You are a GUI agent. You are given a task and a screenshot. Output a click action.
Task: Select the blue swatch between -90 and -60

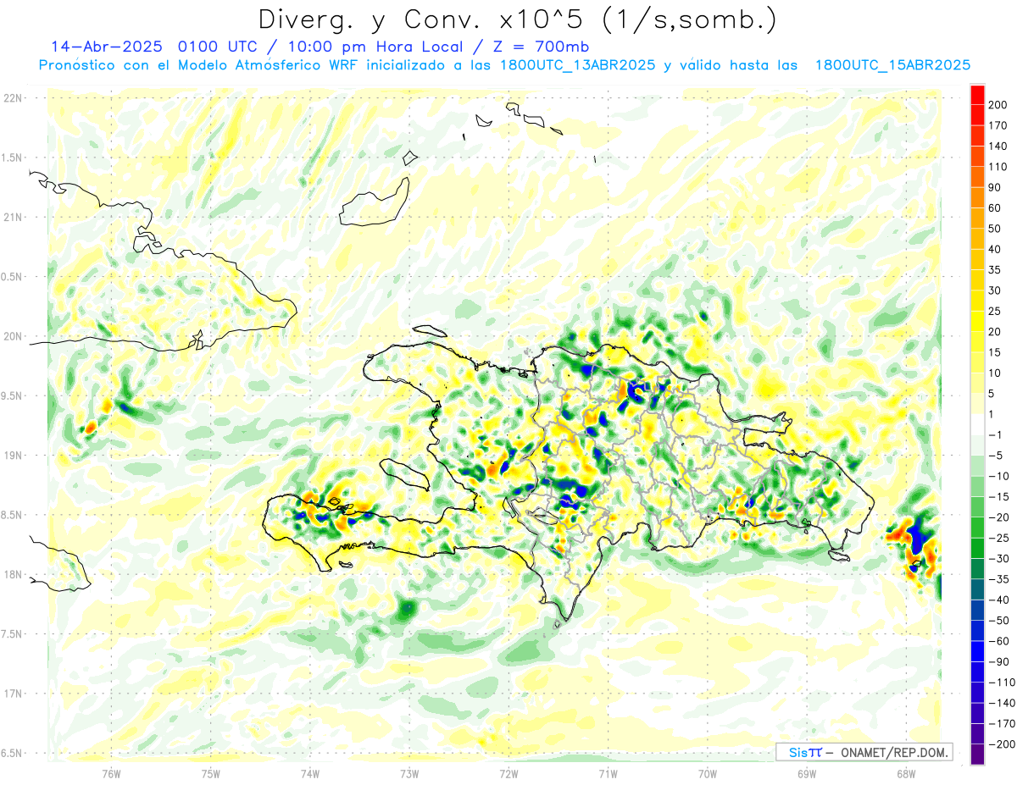977,650
